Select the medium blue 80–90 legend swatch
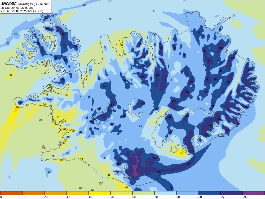 point(188,193)
